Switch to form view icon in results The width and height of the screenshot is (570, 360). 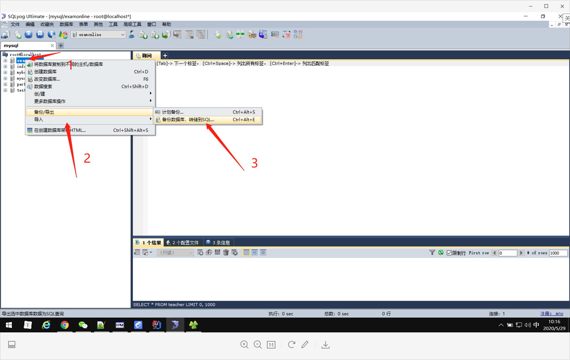point(255,253)
